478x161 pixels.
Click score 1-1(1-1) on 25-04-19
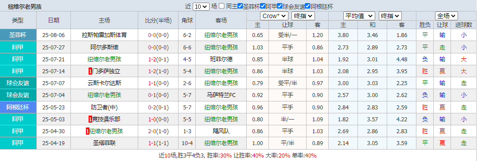(x=158, y=143)
